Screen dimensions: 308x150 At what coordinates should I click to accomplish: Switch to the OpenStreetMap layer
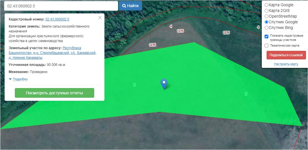click(266, 16)
